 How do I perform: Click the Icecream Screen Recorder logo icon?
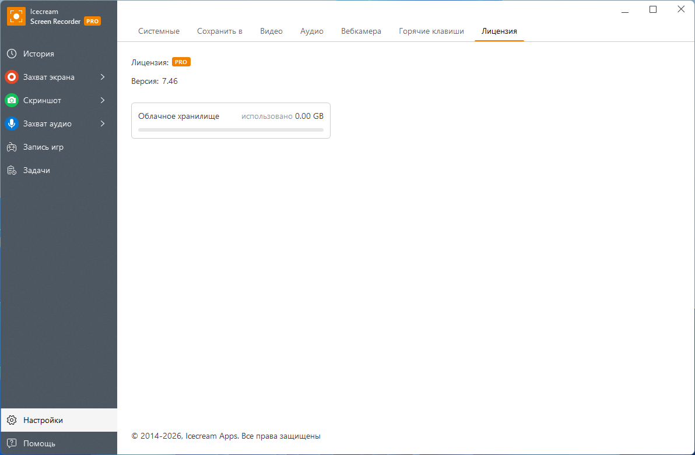pos(16,16)
